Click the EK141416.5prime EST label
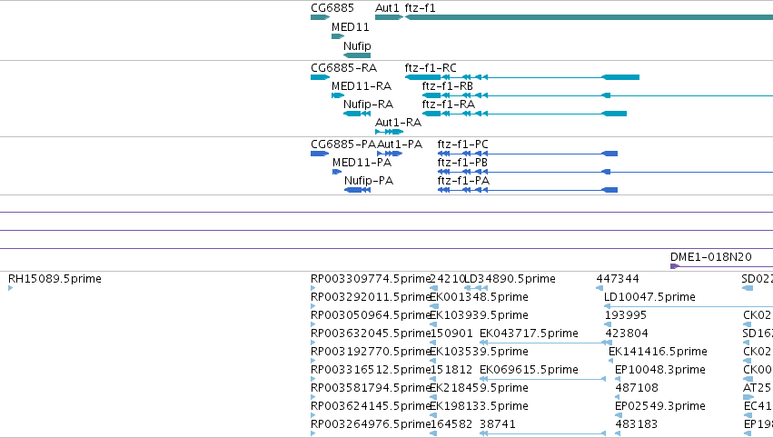The height and width of the screenshot is (438, 773). [x=659, y=352]
